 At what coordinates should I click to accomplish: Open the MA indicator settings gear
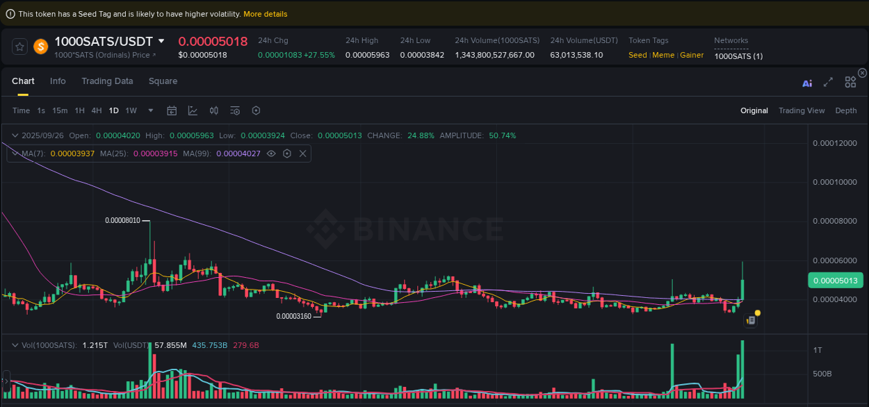tap(287, 153)
